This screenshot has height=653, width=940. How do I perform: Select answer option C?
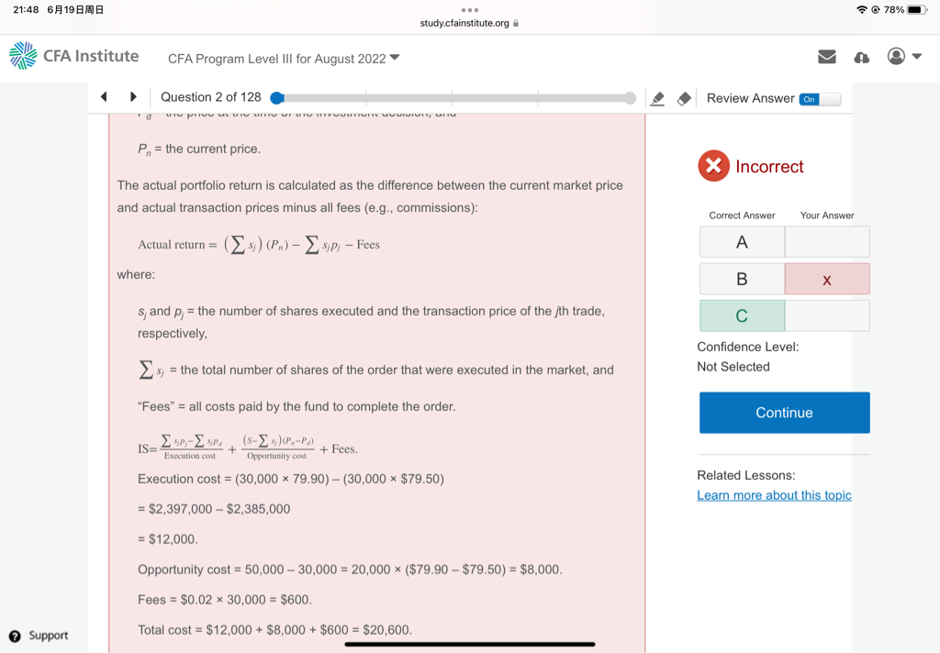pyautogui.click(x=742, y=315)
